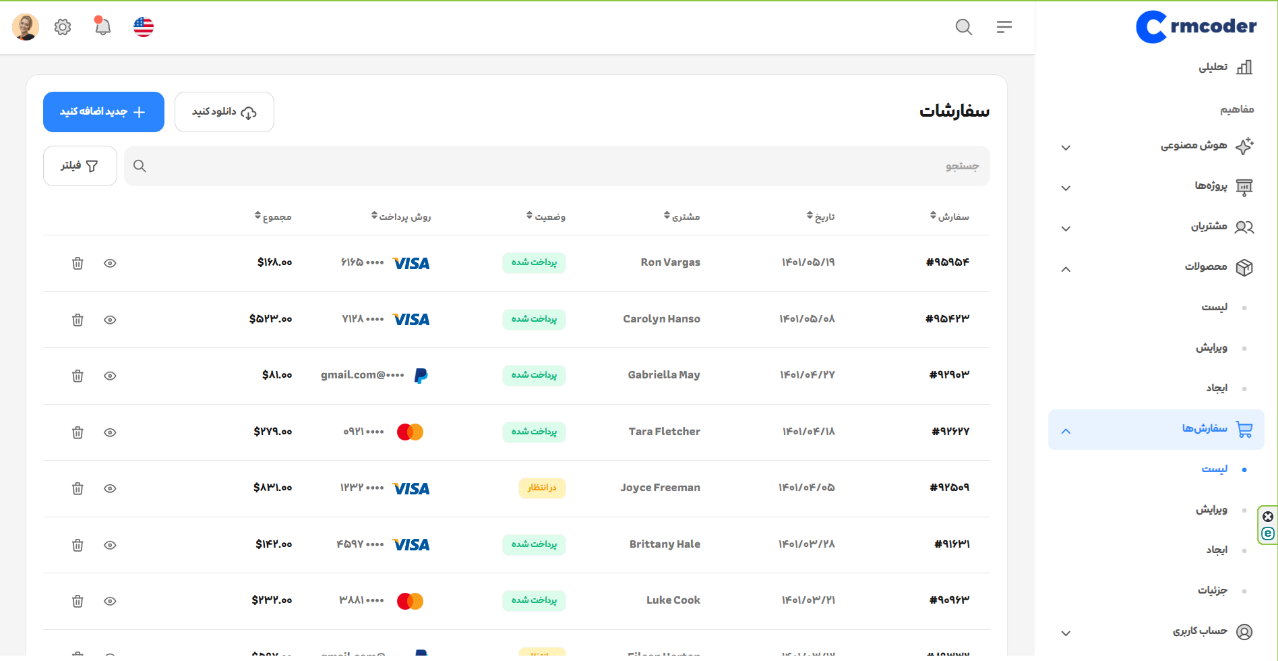Click the settings gear icon in header
Image resolution: width=1278 pixels, height=661 pixels.
(x=63, y=27)
